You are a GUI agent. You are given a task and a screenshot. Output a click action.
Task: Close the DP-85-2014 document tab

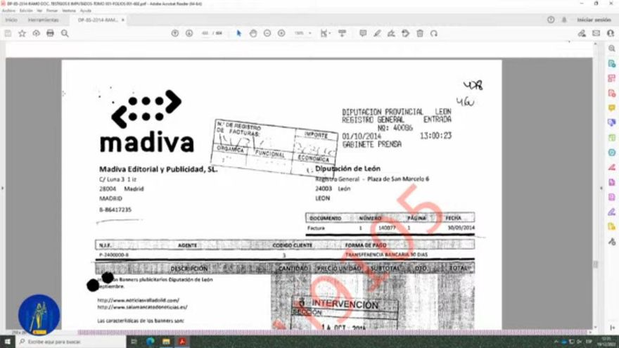coord(123,20)
